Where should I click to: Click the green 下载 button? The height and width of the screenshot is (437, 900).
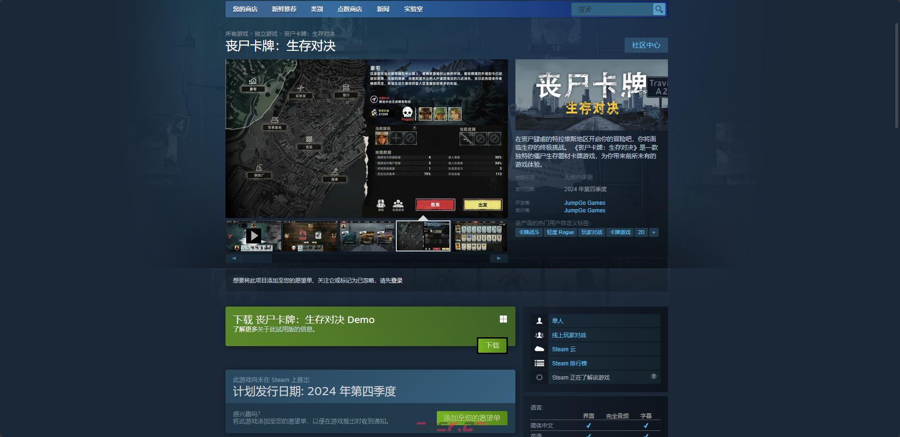(492, 346)
